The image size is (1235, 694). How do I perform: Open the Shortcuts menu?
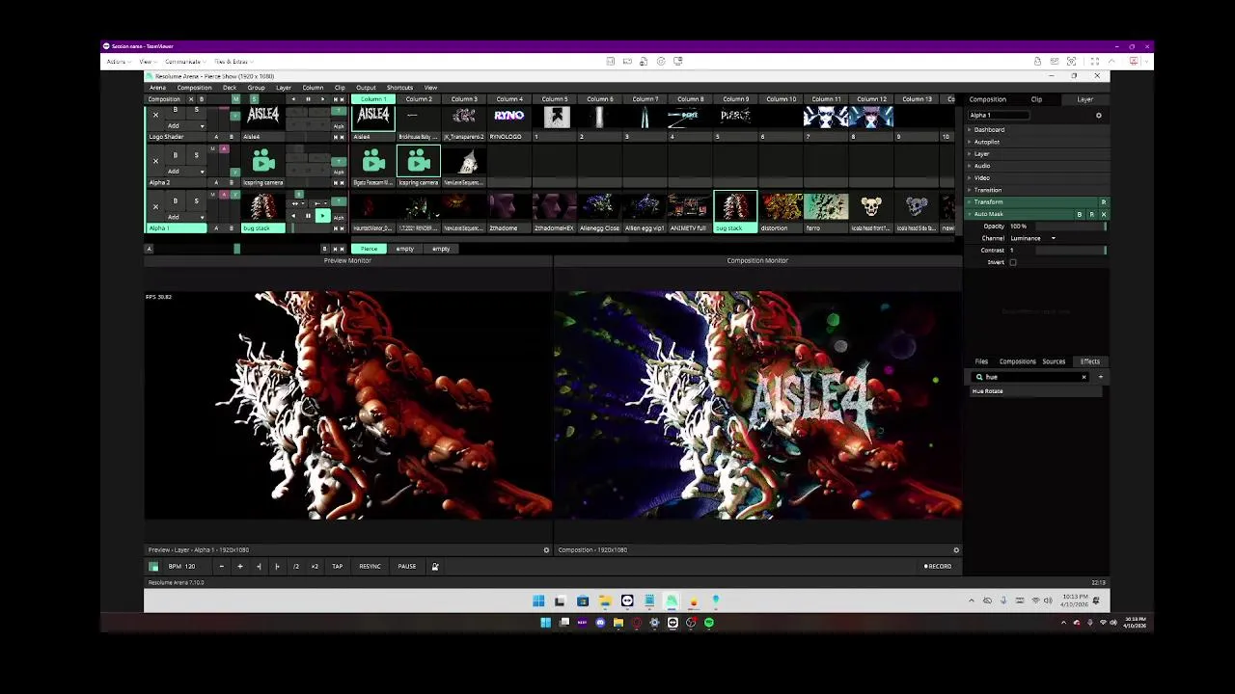coord(399,88)
